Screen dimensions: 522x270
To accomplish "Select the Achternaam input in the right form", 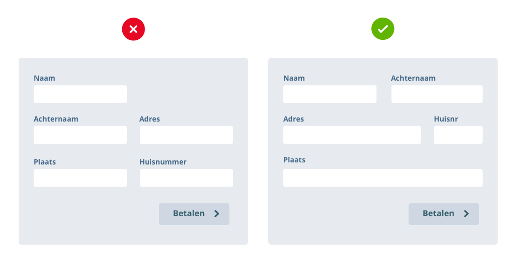I will [x=437, y=94].
